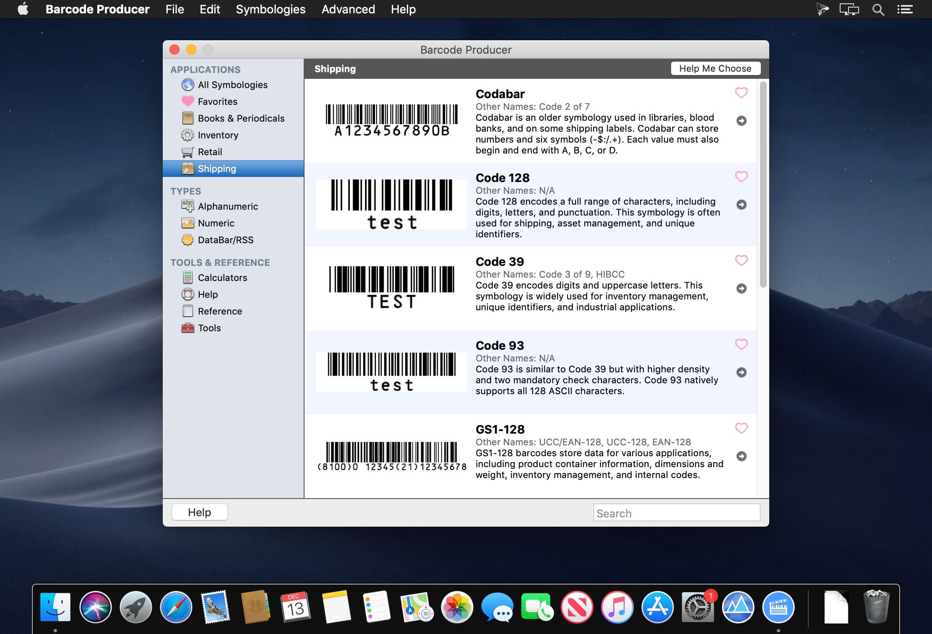Viewport: 932px width, 634px height.
Task: Select the Code 39 heading text
Action: coord(500,262)
